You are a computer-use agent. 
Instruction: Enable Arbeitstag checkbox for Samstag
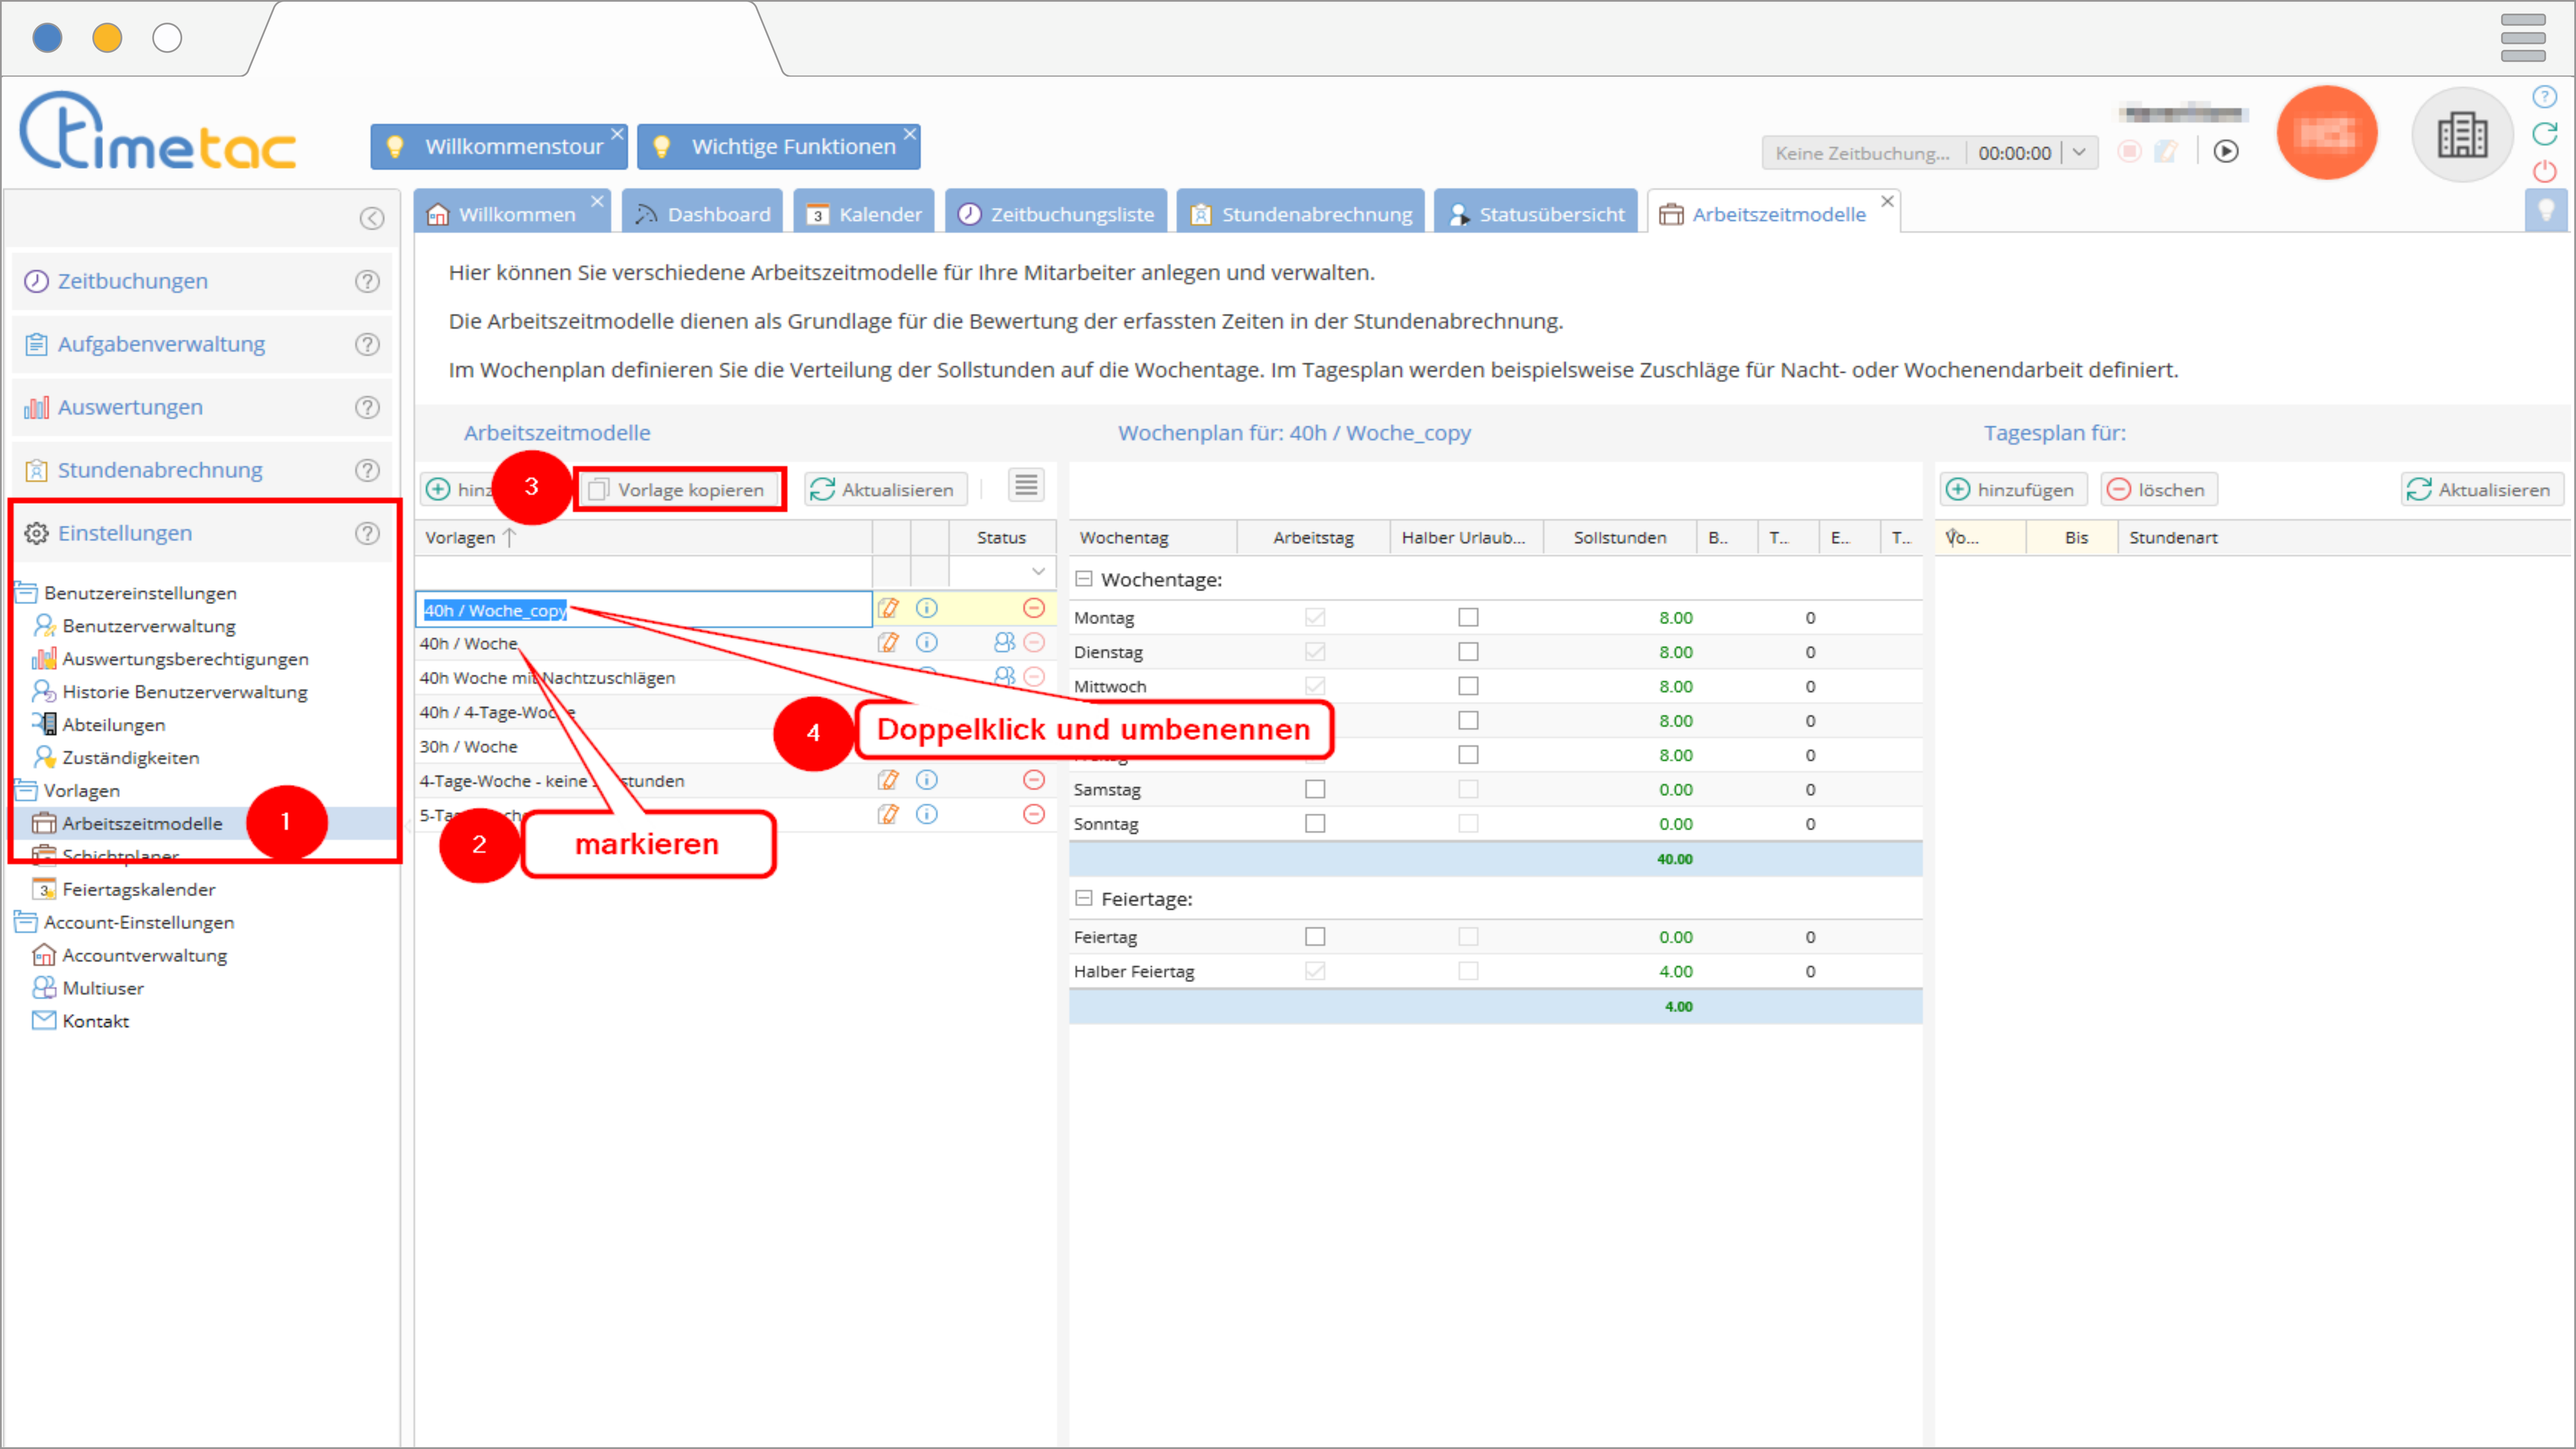coord(1314,789)
